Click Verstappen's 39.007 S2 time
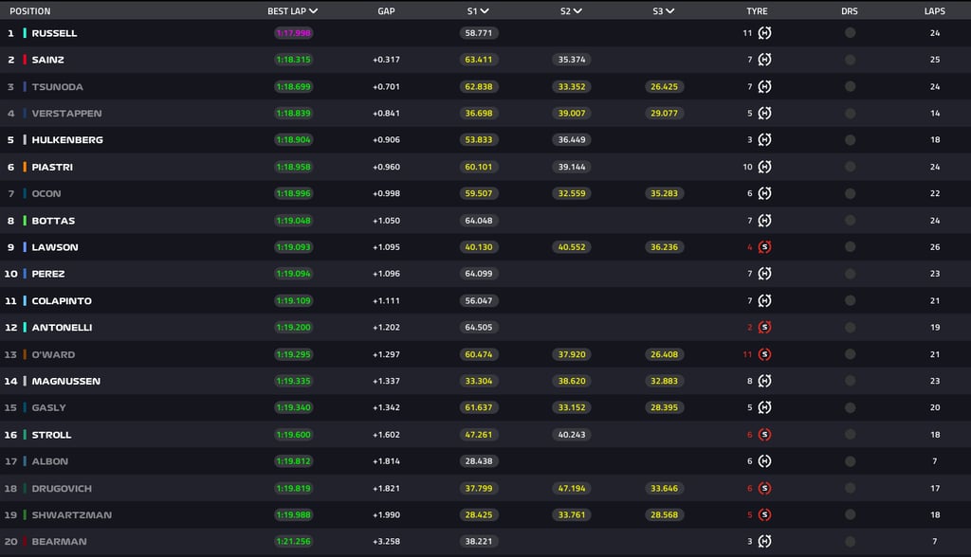The width and height of the screenshot is (971, 557). click(x=572, y=114)
